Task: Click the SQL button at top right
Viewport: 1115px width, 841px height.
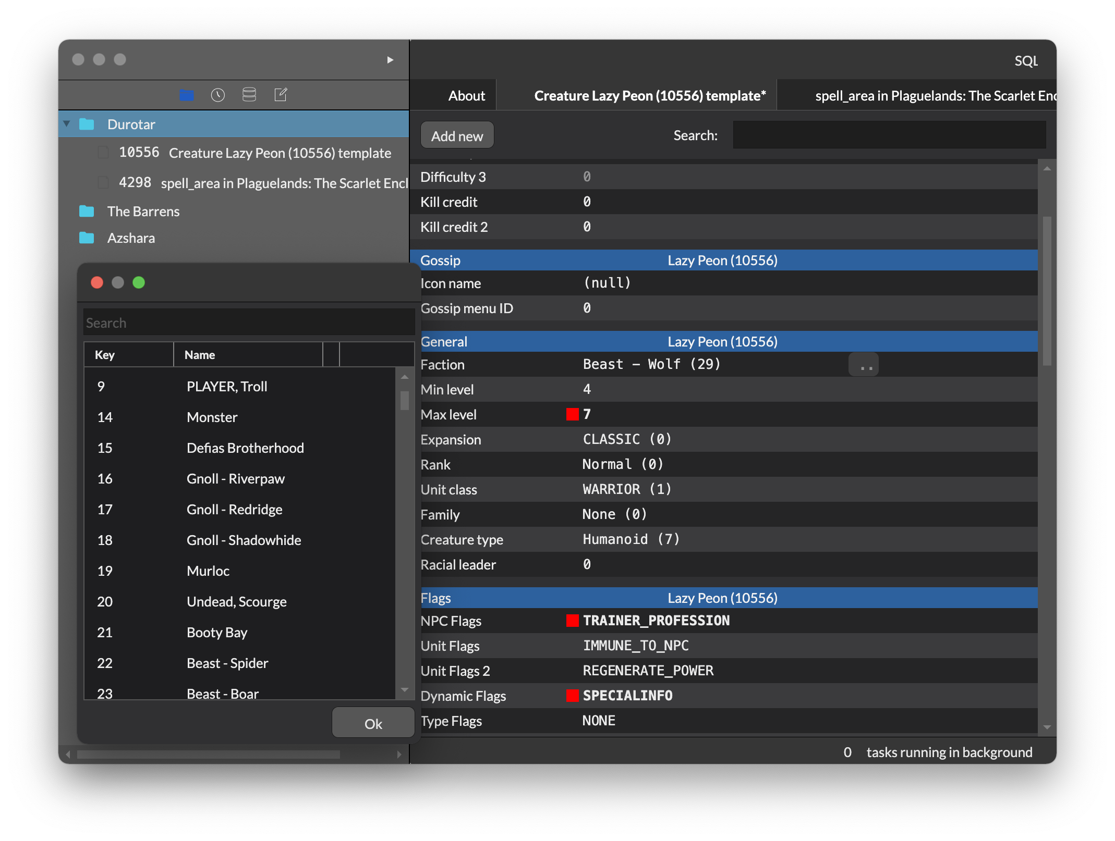Action: point(1025,61)
